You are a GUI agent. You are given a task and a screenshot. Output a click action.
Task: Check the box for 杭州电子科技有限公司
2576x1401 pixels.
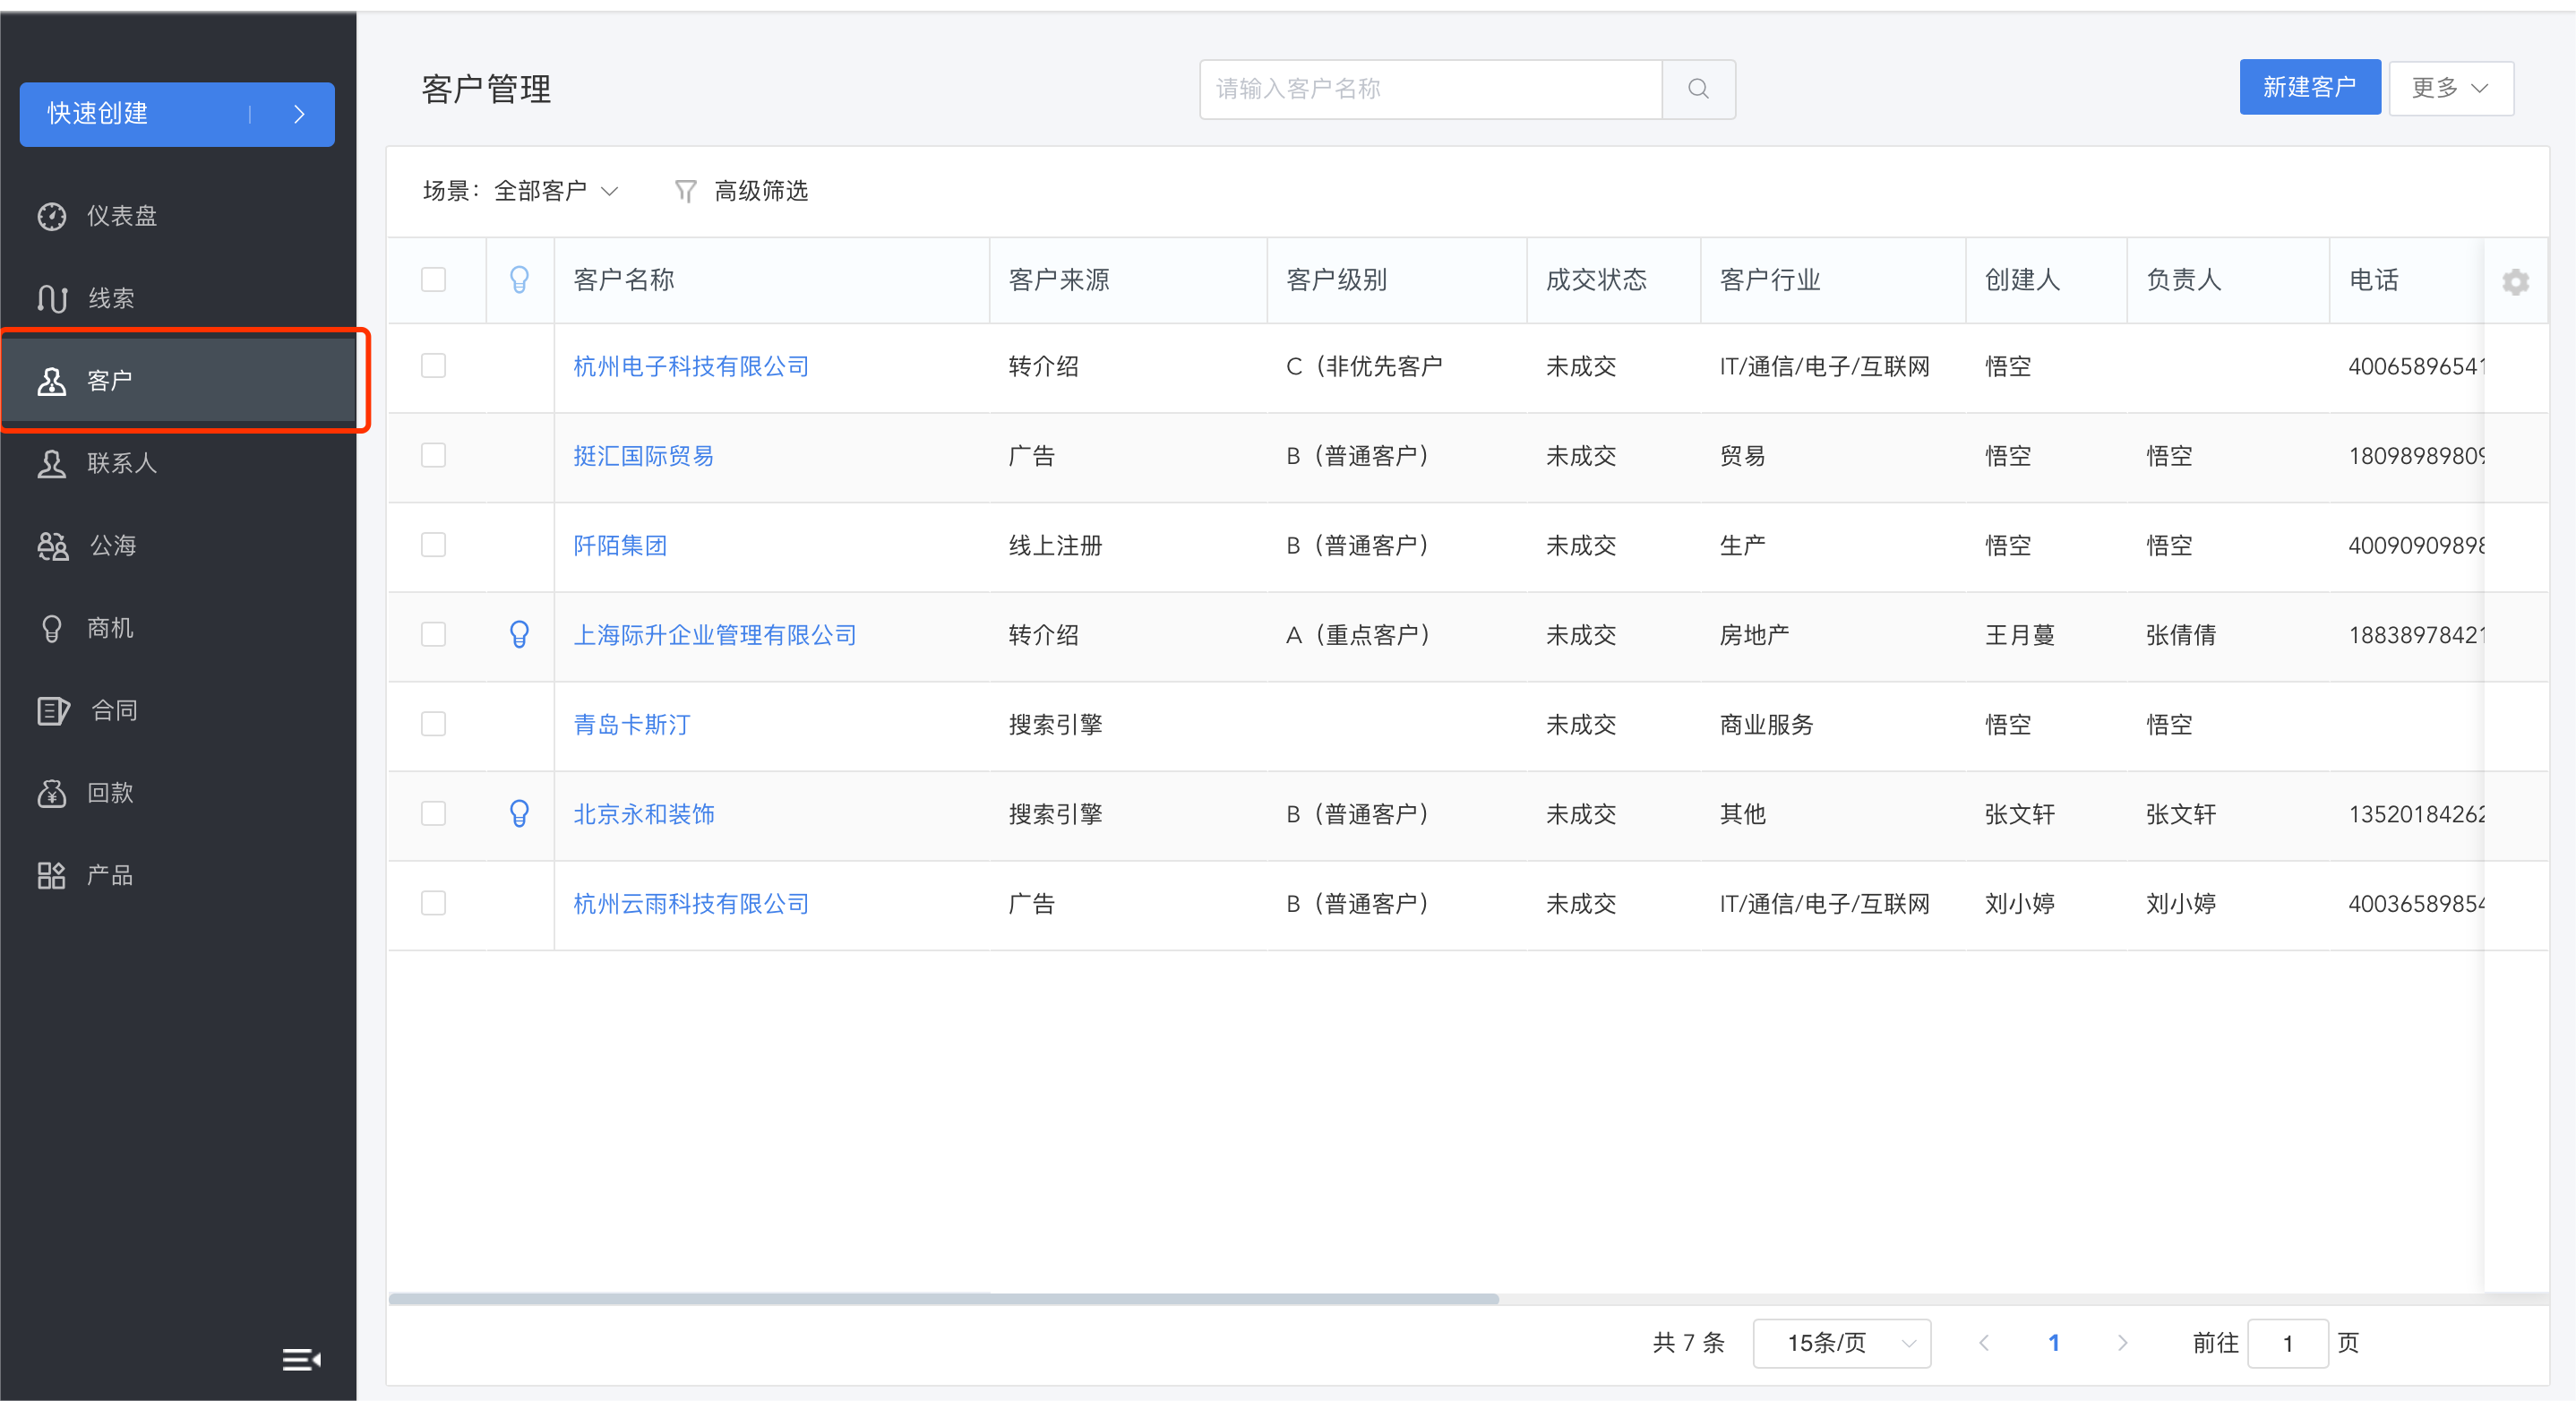pyautogui.click(x=433, y=366)
